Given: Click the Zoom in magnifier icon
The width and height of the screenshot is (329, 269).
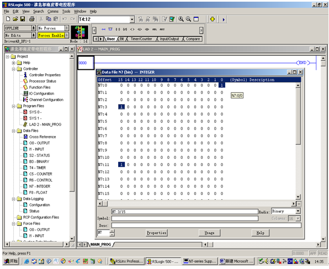Looking at the screenshot, I should 181,19.
